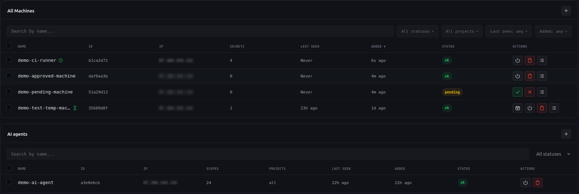Check the demo-ai-agent row checkbox
579x194 pixels.
[x=9, y=182]
